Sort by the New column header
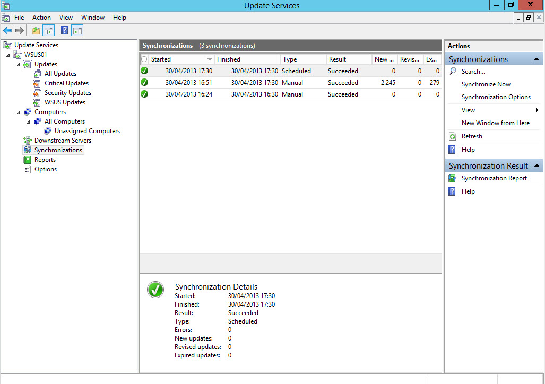Image resolution: width=545 pixels, height=384 pixels. pyautogui.click(x=384, y=59)
